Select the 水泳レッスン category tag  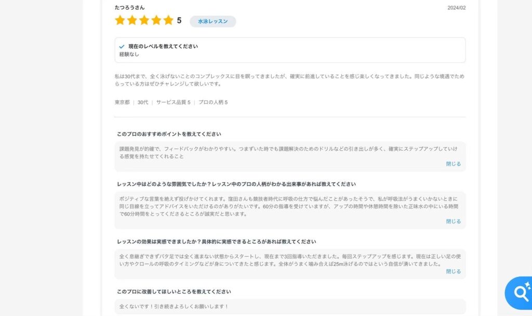[x=212, y=21]
